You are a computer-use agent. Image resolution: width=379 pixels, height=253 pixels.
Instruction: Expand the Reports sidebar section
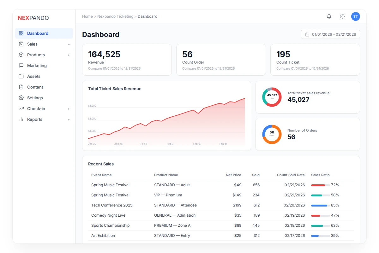coord(69,119)
